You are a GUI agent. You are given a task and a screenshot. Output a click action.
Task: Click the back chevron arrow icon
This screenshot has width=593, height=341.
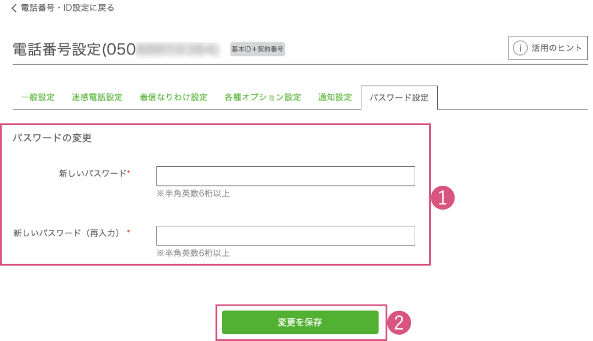[x=14, y=8]
